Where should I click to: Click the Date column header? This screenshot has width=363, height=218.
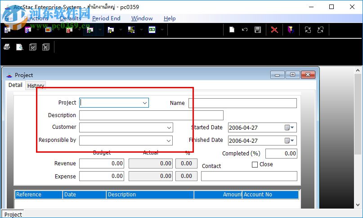85,195
